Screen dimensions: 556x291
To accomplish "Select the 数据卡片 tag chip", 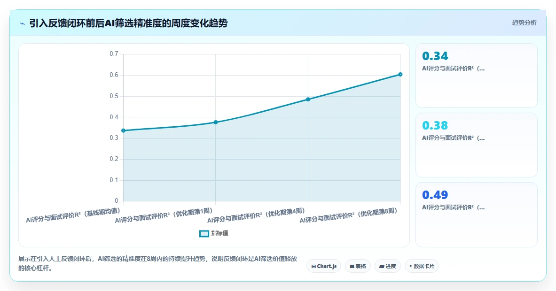I will [422, 266].
